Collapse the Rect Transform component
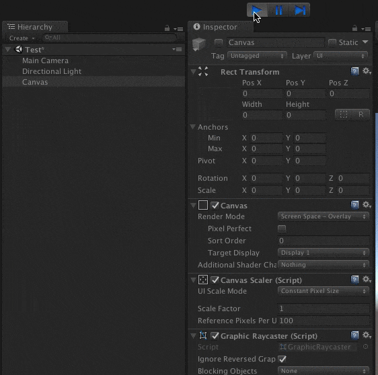 [x=193, y=71]
